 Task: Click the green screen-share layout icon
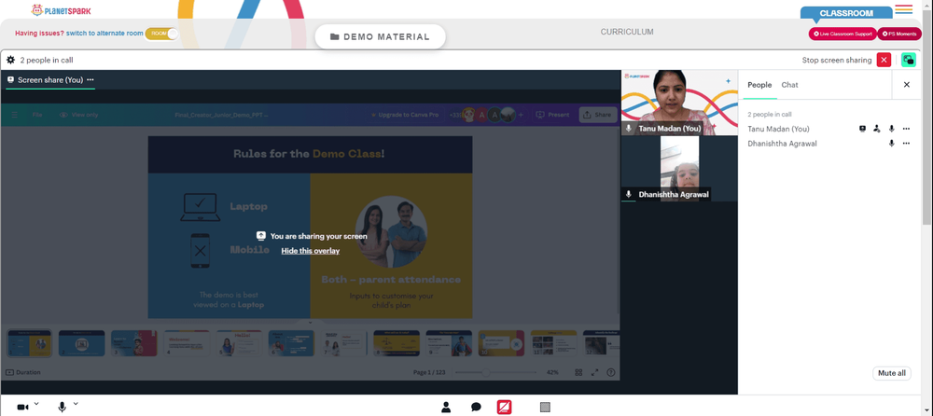pos(908,60)
